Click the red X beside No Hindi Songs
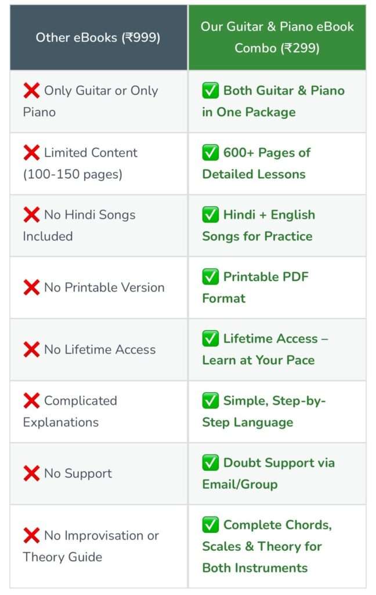 click(x=31, y=215)
